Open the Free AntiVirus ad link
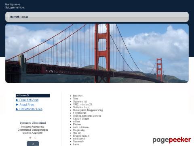The image size is (194, 146). (29, 100)
